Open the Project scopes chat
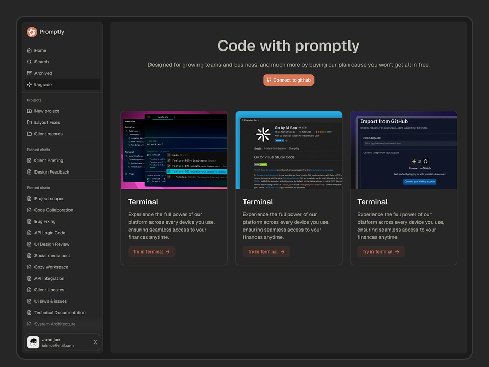489x367 pixels. click(62, 199)
